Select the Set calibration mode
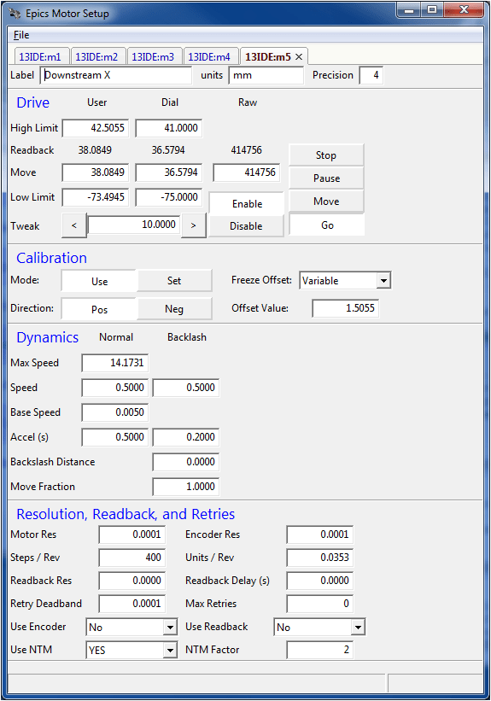The height and width of the screenshot is (701, 491). tap(174, 281)
